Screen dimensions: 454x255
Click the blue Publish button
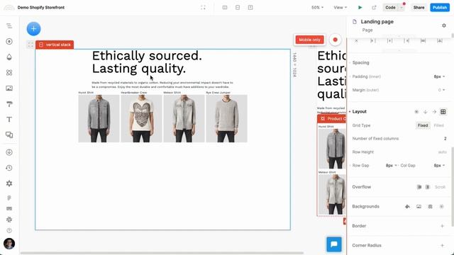pos(440,8)
